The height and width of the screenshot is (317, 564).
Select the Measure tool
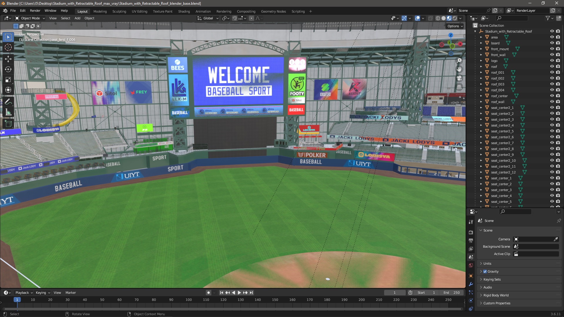click(x=8, y=112)
